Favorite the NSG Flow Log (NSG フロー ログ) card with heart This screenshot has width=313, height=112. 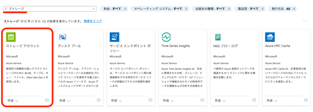tap(254, 100)
